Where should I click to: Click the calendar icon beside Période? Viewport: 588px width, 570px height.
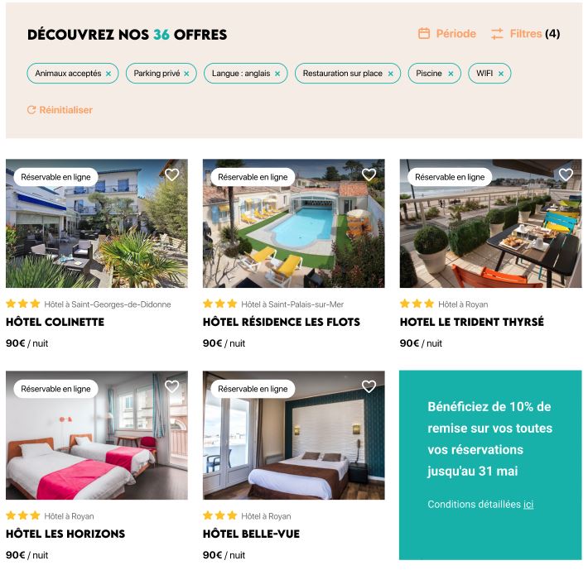coord(424,33)
